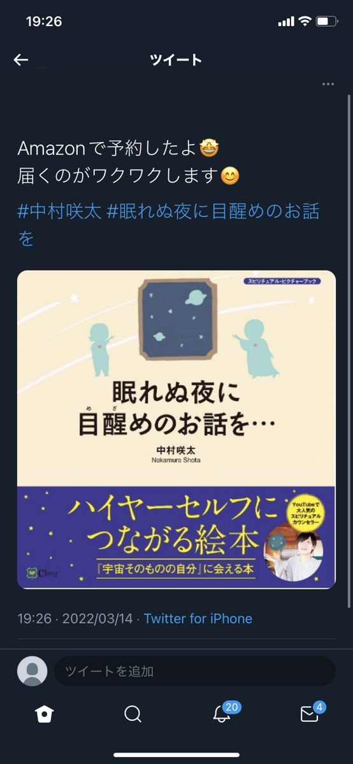
Task: Click the ツイートを追加 input field
Action: (x=195, y=671)
